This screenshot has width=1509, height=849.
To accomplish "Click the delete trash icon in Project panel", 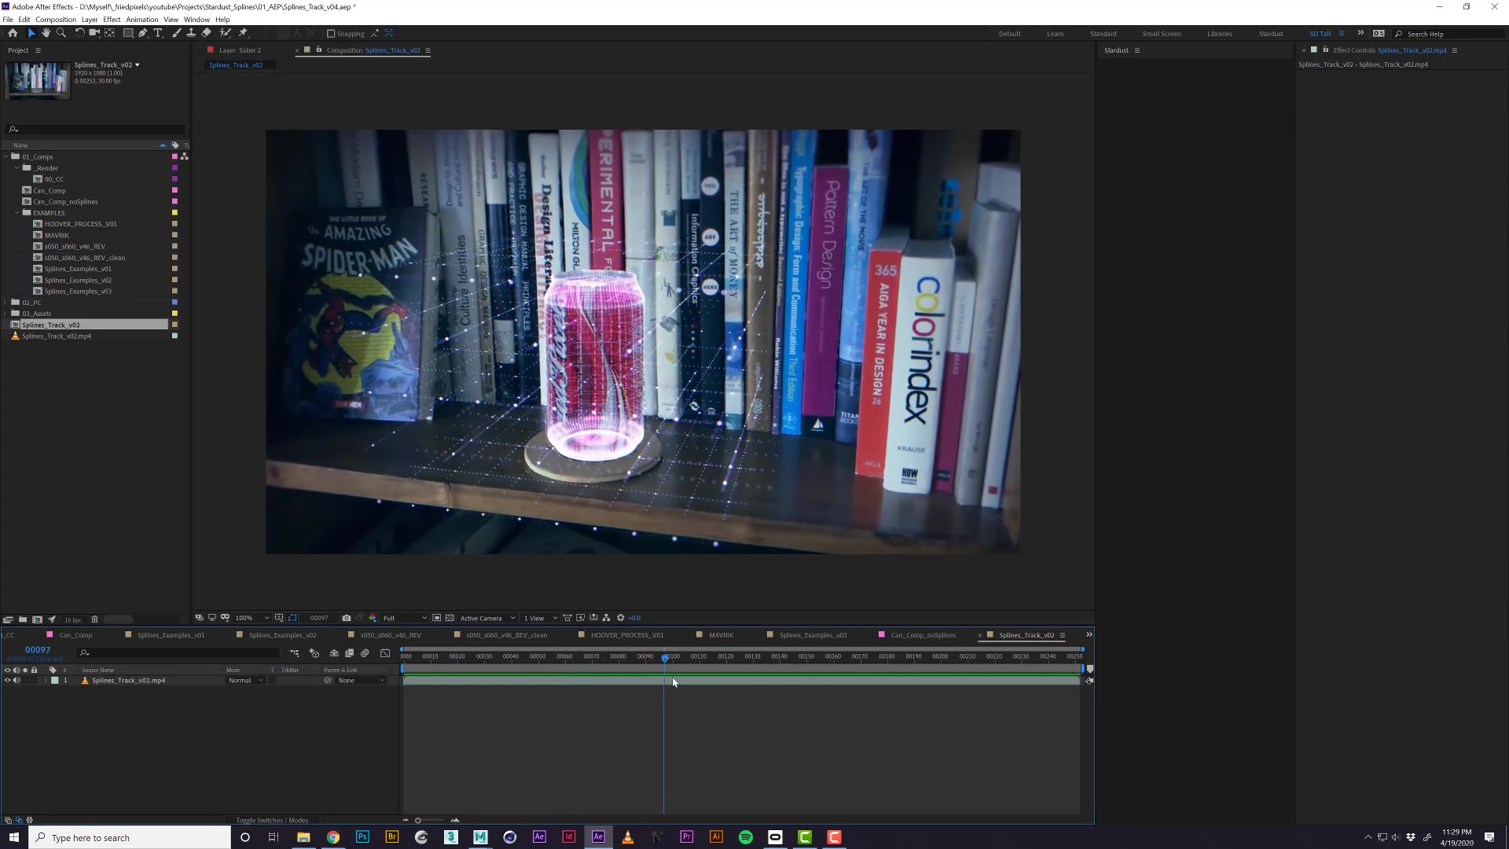I will pyautogui.click(x=95, y=619).
